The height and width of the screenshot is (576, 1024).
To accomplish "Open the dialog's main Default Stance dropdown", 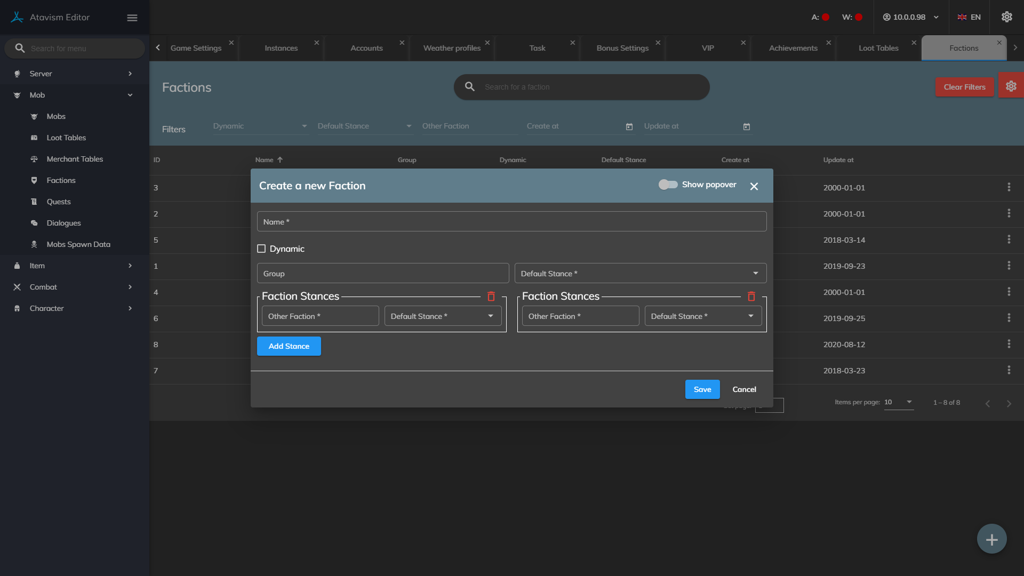I will tap(640, 274).
